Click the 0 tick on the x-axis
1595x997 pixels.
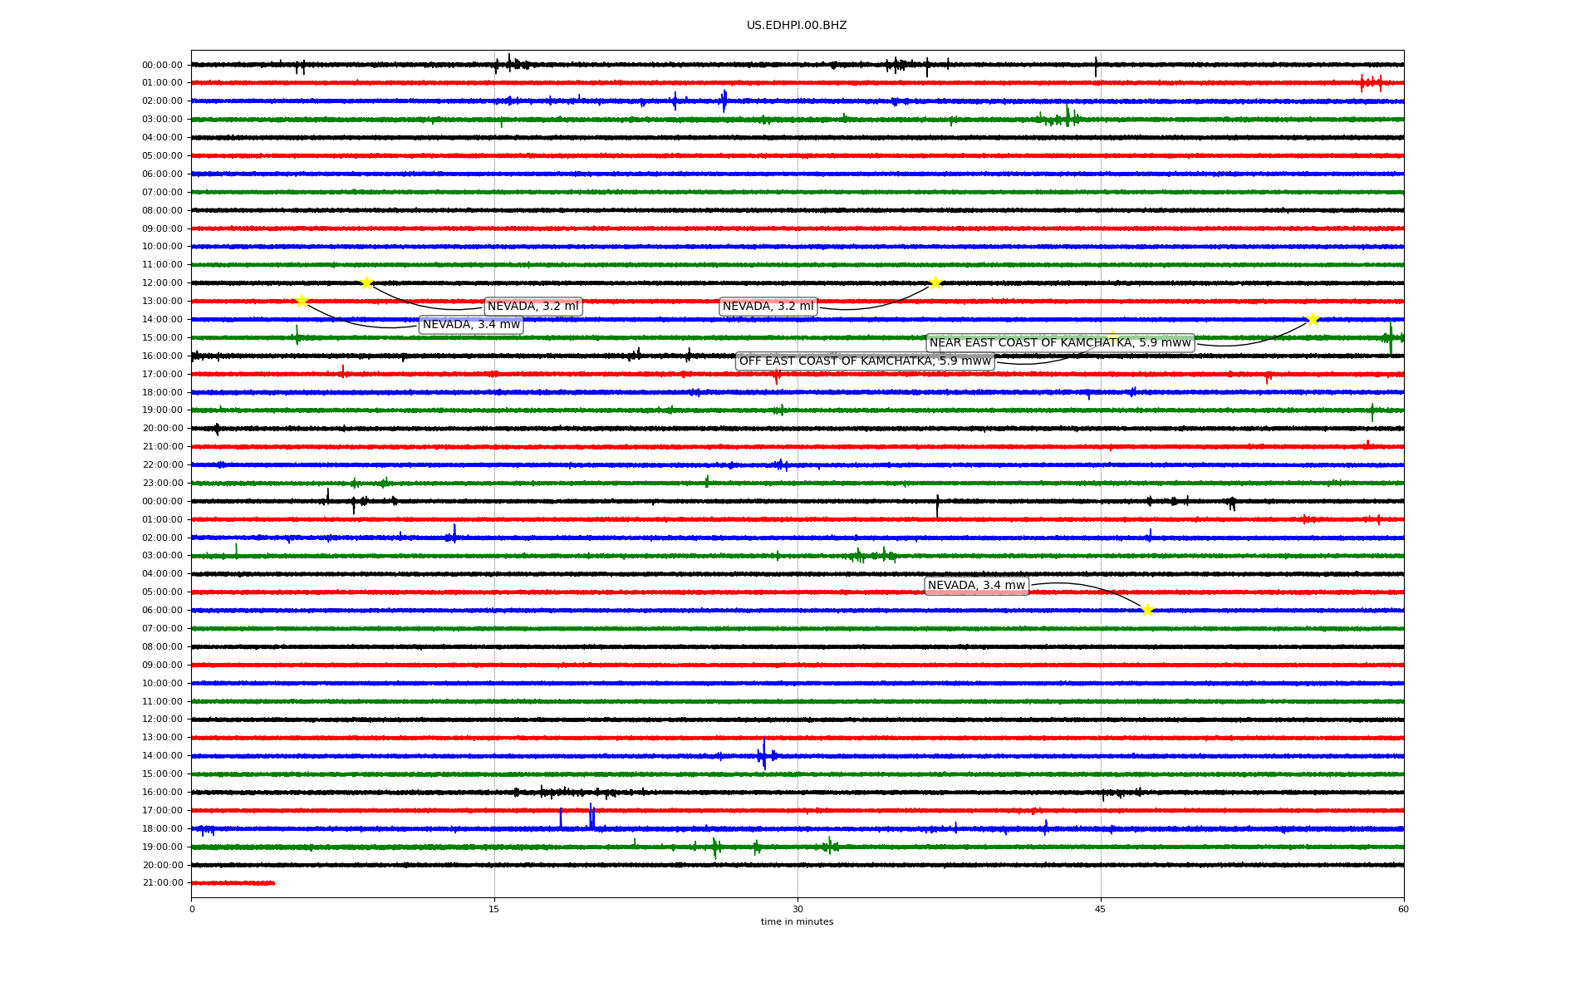[x=192, y=909]
